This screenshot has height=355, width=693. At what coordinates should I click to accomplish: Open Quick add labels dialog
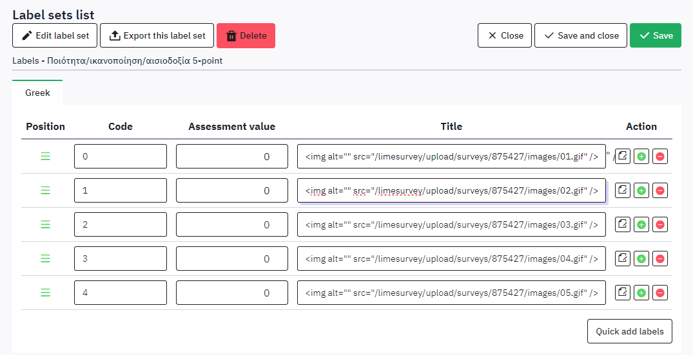pyautogui.click(x=629, y=331)
